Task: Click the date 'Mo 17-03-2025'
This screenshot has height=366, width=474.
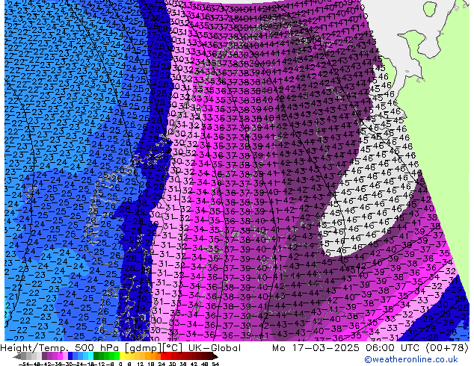Action: click(x=316, y=348)
